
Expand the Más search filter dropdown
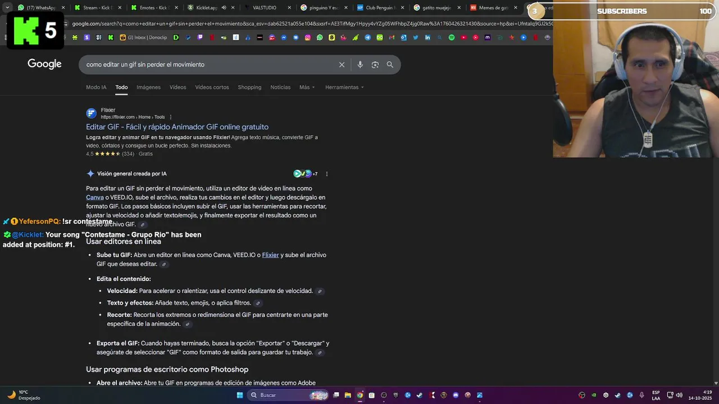tap(307, 87)
